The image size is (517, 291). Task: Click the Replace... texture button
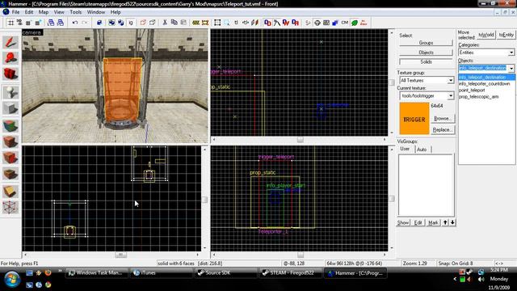point(442,130)
